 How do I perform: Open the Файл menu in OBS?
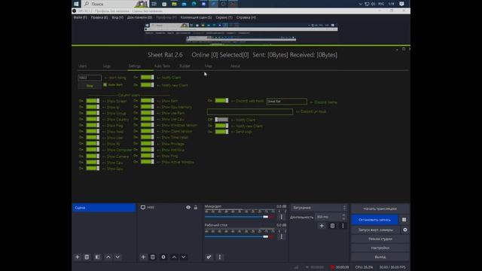point(80,17)
